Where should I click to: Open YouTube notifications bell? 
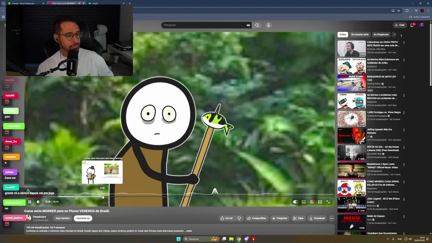(x=412, y=25)
